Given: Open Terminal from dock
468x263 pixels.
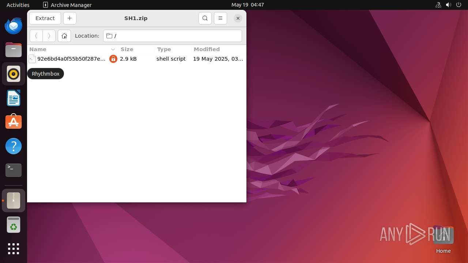Looking at the screenshot, I should [14, 171].
